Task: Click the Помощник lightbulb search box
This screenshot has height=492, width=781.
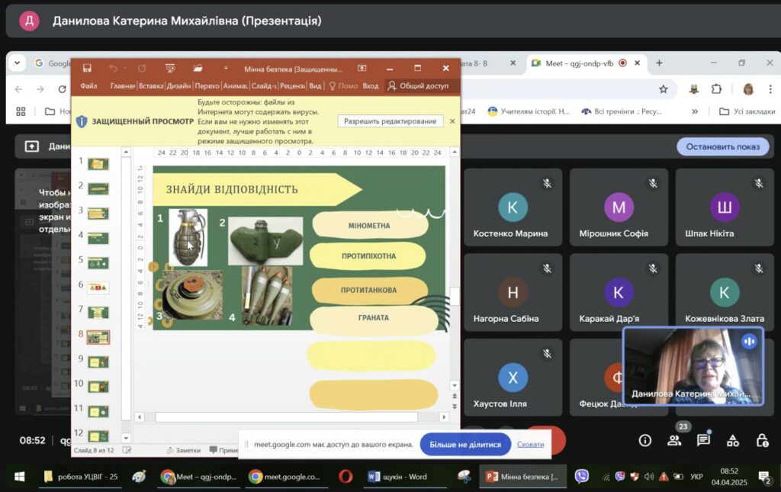Action: click(x=343, y=85)
